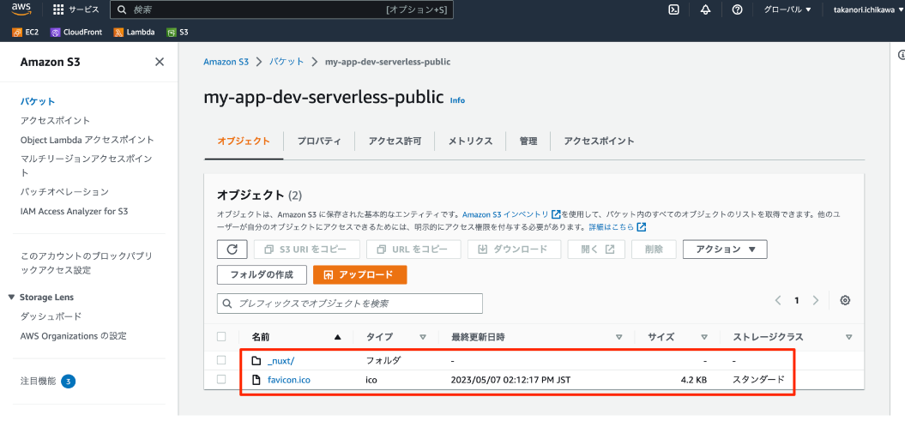Switch to the Objects tab

244,141
